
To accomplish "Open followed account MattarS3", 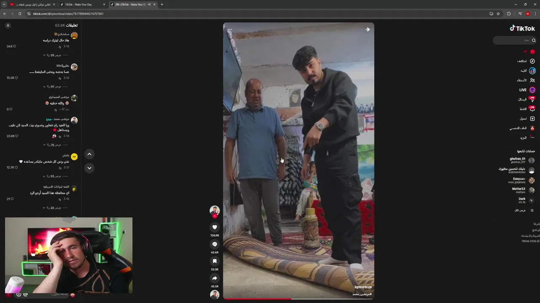I will pos(523,190).
